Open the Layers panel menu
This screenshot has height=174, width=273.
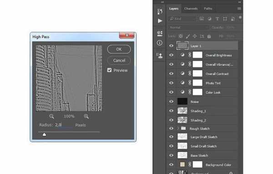239,9
